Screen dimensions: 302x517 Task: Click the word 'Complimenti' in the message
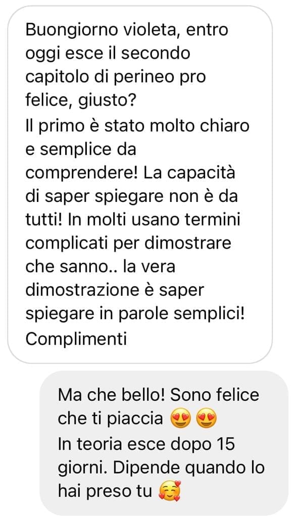pos(76,339)
